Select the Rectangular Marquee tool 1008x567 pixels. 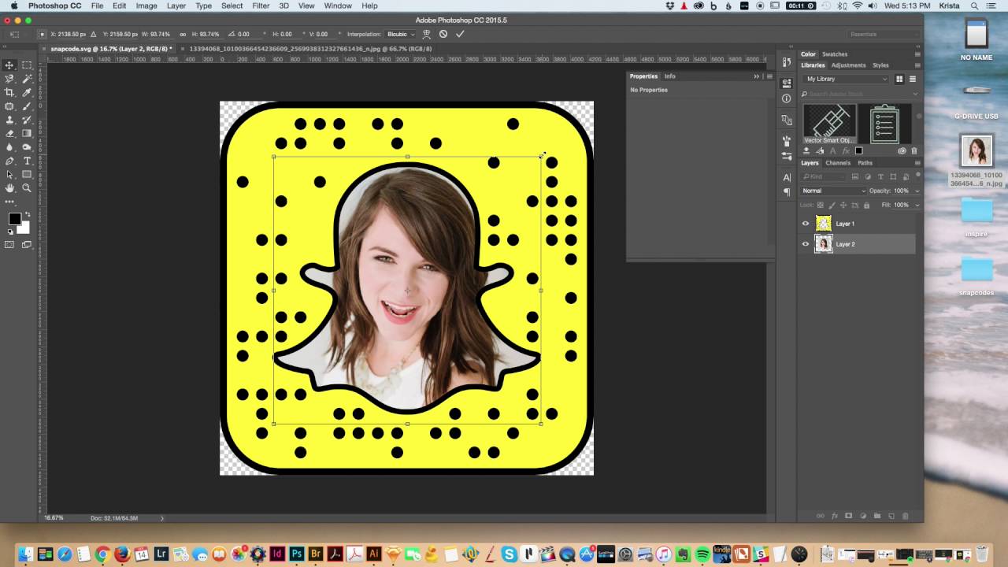coord(27,65)
